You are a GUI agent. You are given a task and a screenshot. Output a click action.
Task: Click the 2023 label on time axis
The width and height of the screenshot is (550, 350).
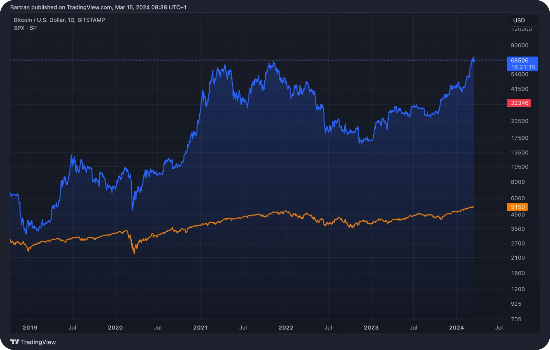(x=371, y=328)
